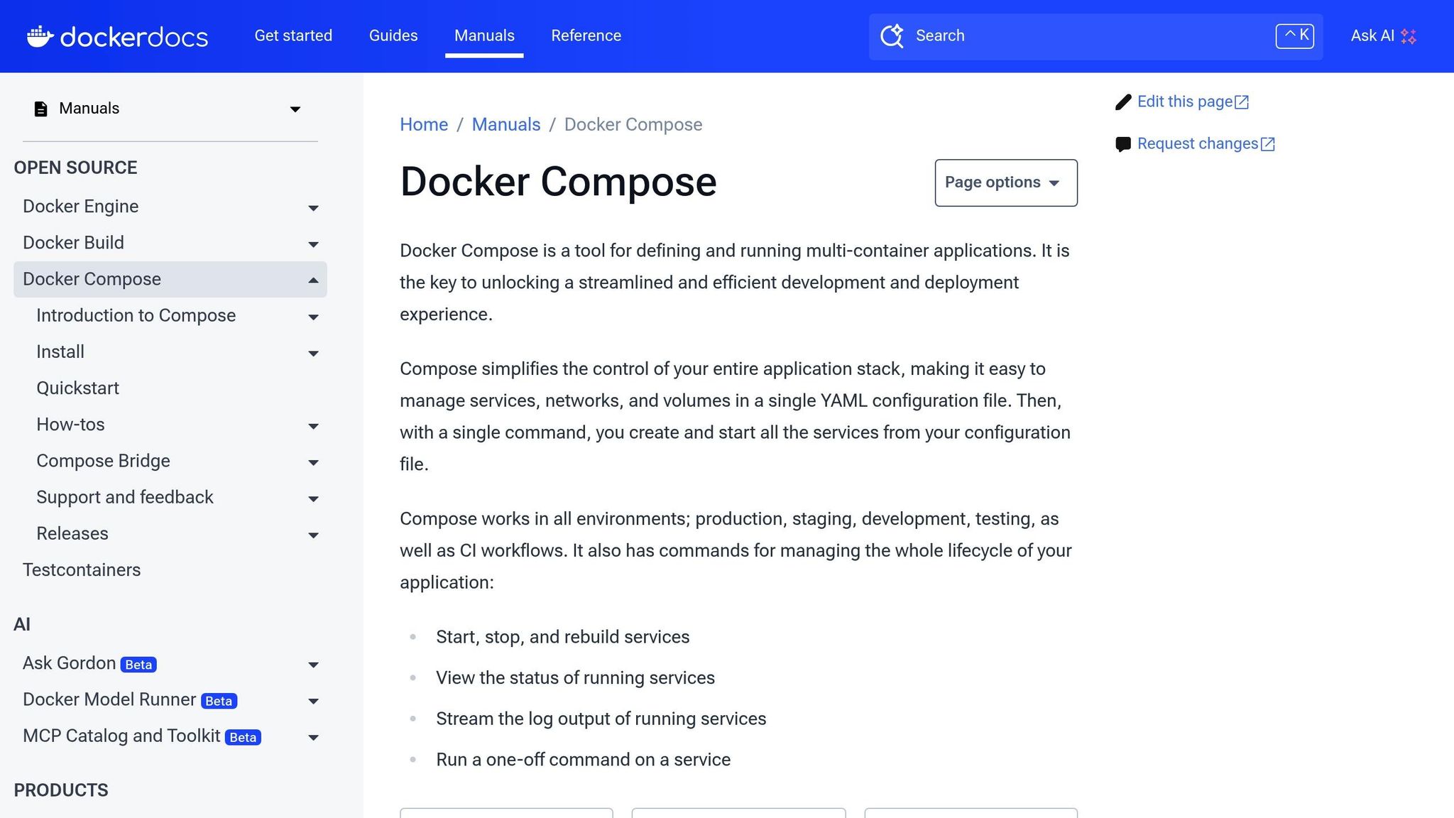Click the Beta badge next to Ask Gordon

point(138,665)
